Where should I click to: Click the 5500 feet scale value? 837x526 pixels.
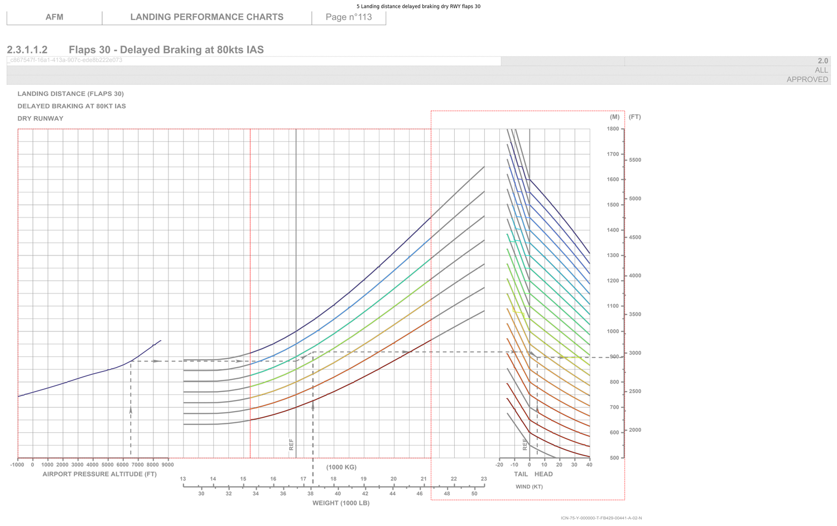636,160
